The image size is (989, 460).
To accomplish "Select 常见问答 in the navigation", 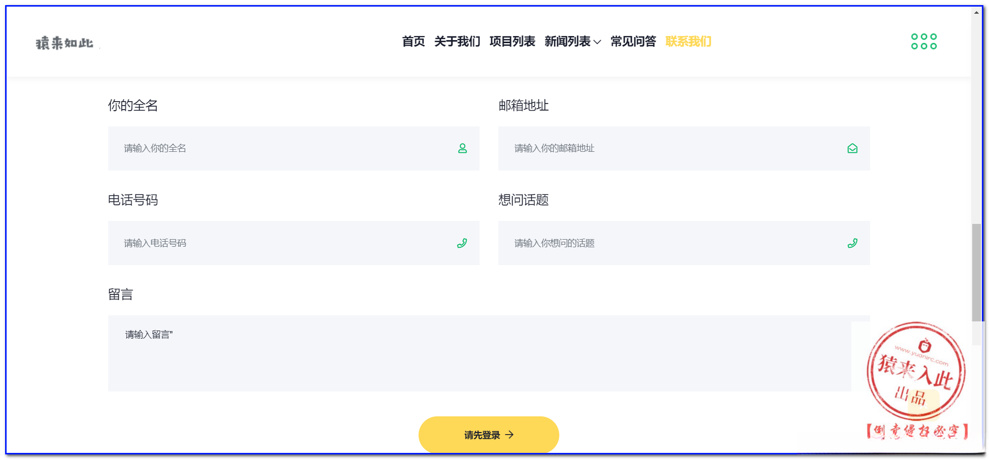I will (633, 42).
